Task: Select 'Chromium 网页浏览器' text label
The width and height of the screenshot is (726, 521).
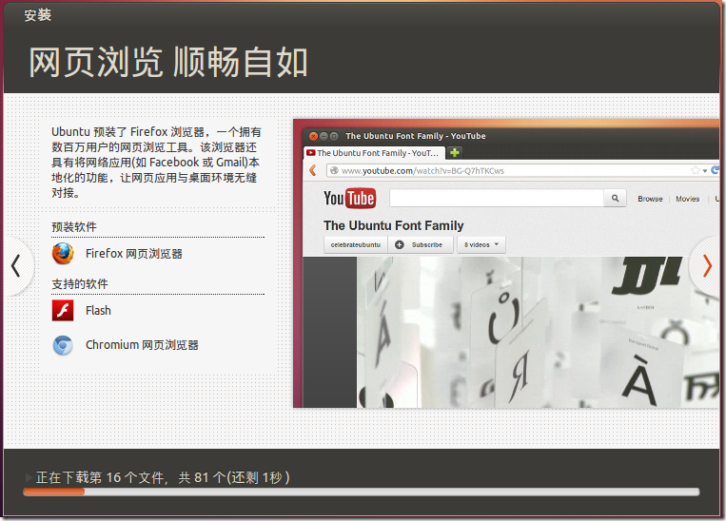Action: 142,345
